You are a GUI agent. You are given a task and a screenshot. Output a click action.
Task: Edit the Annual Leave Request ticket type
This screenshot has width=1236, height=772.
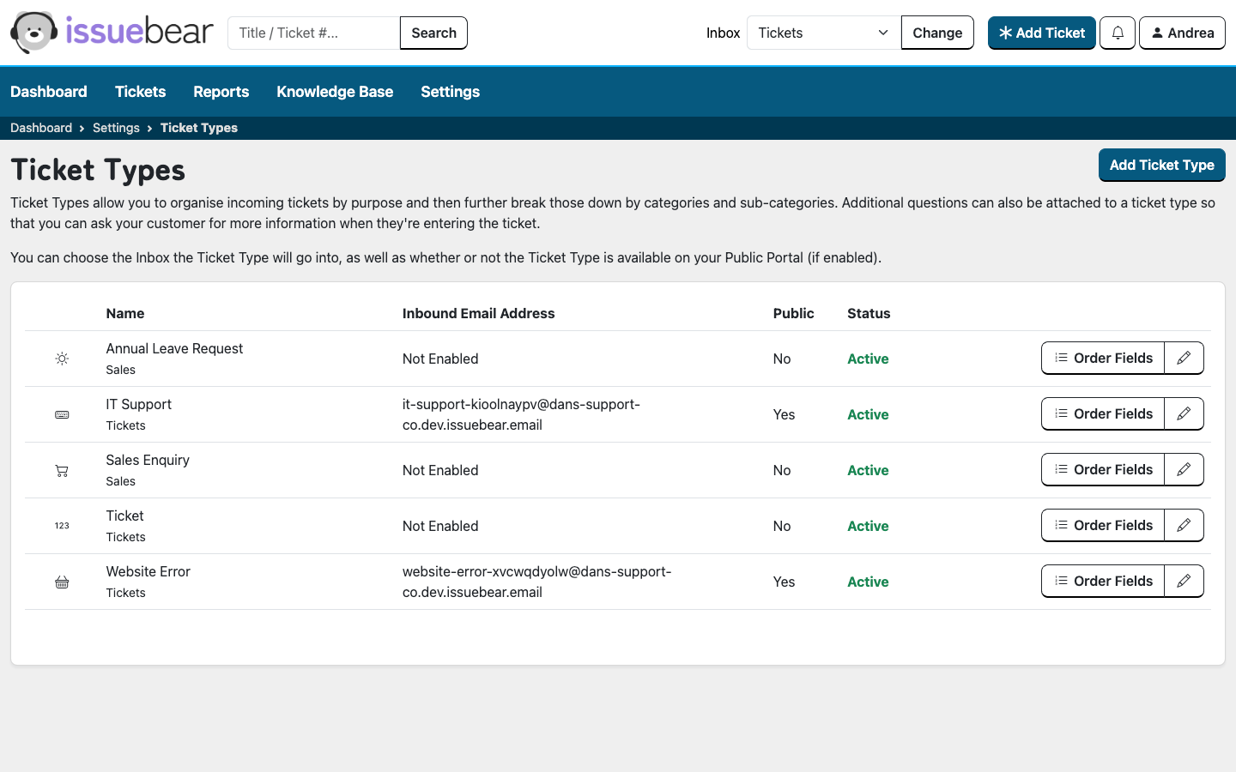[1184, 358]
